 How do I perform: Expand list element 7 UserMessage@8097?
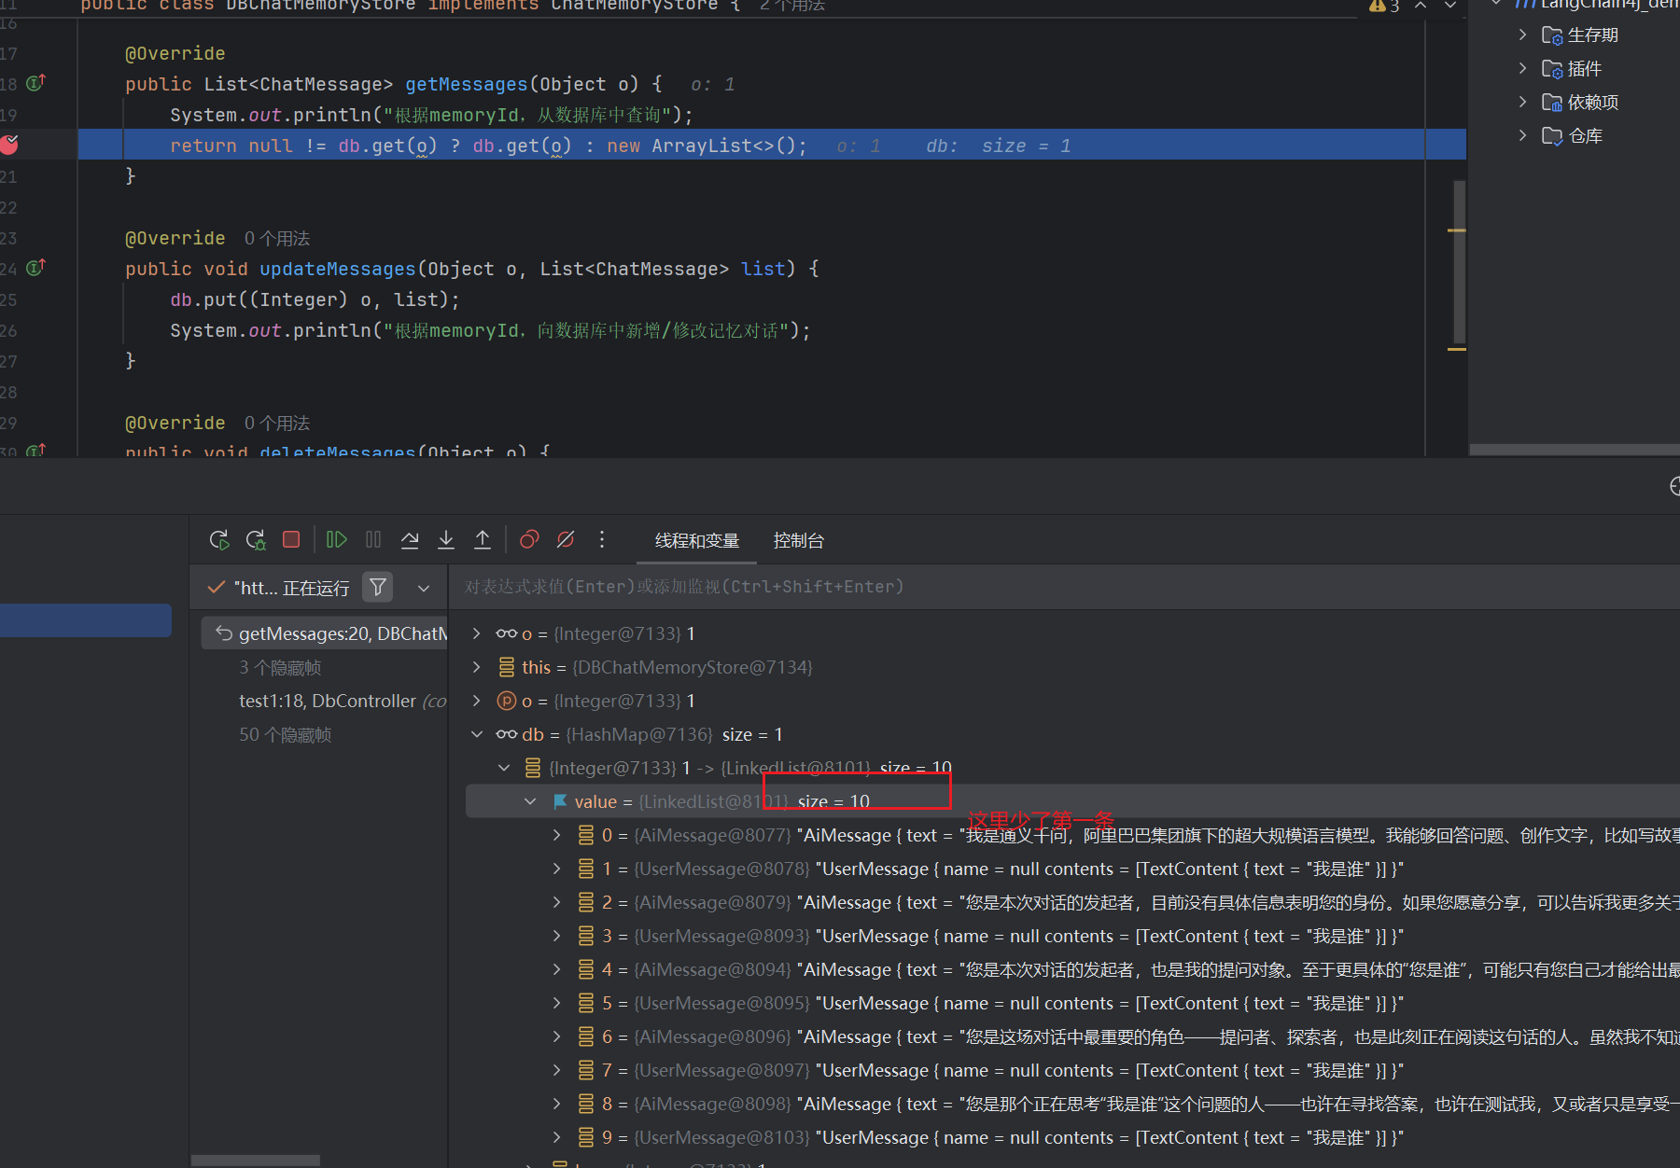click(x=557, y=1070)
